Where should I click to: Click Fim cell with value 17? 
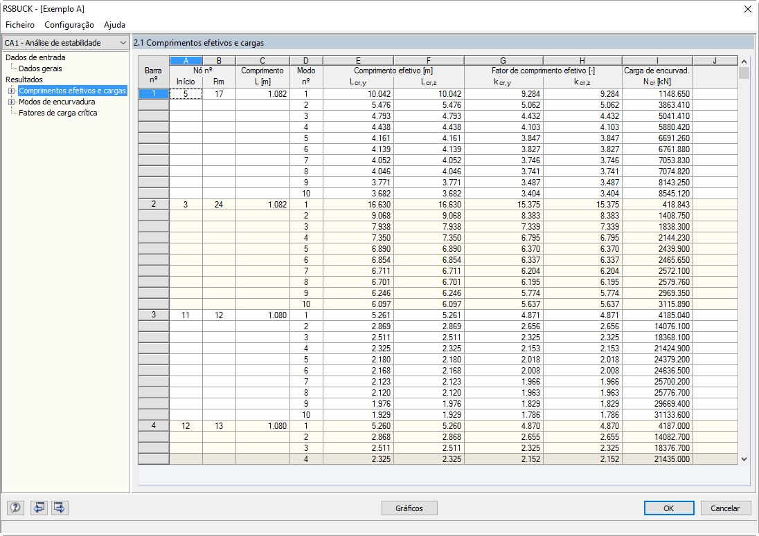point(219,94)
